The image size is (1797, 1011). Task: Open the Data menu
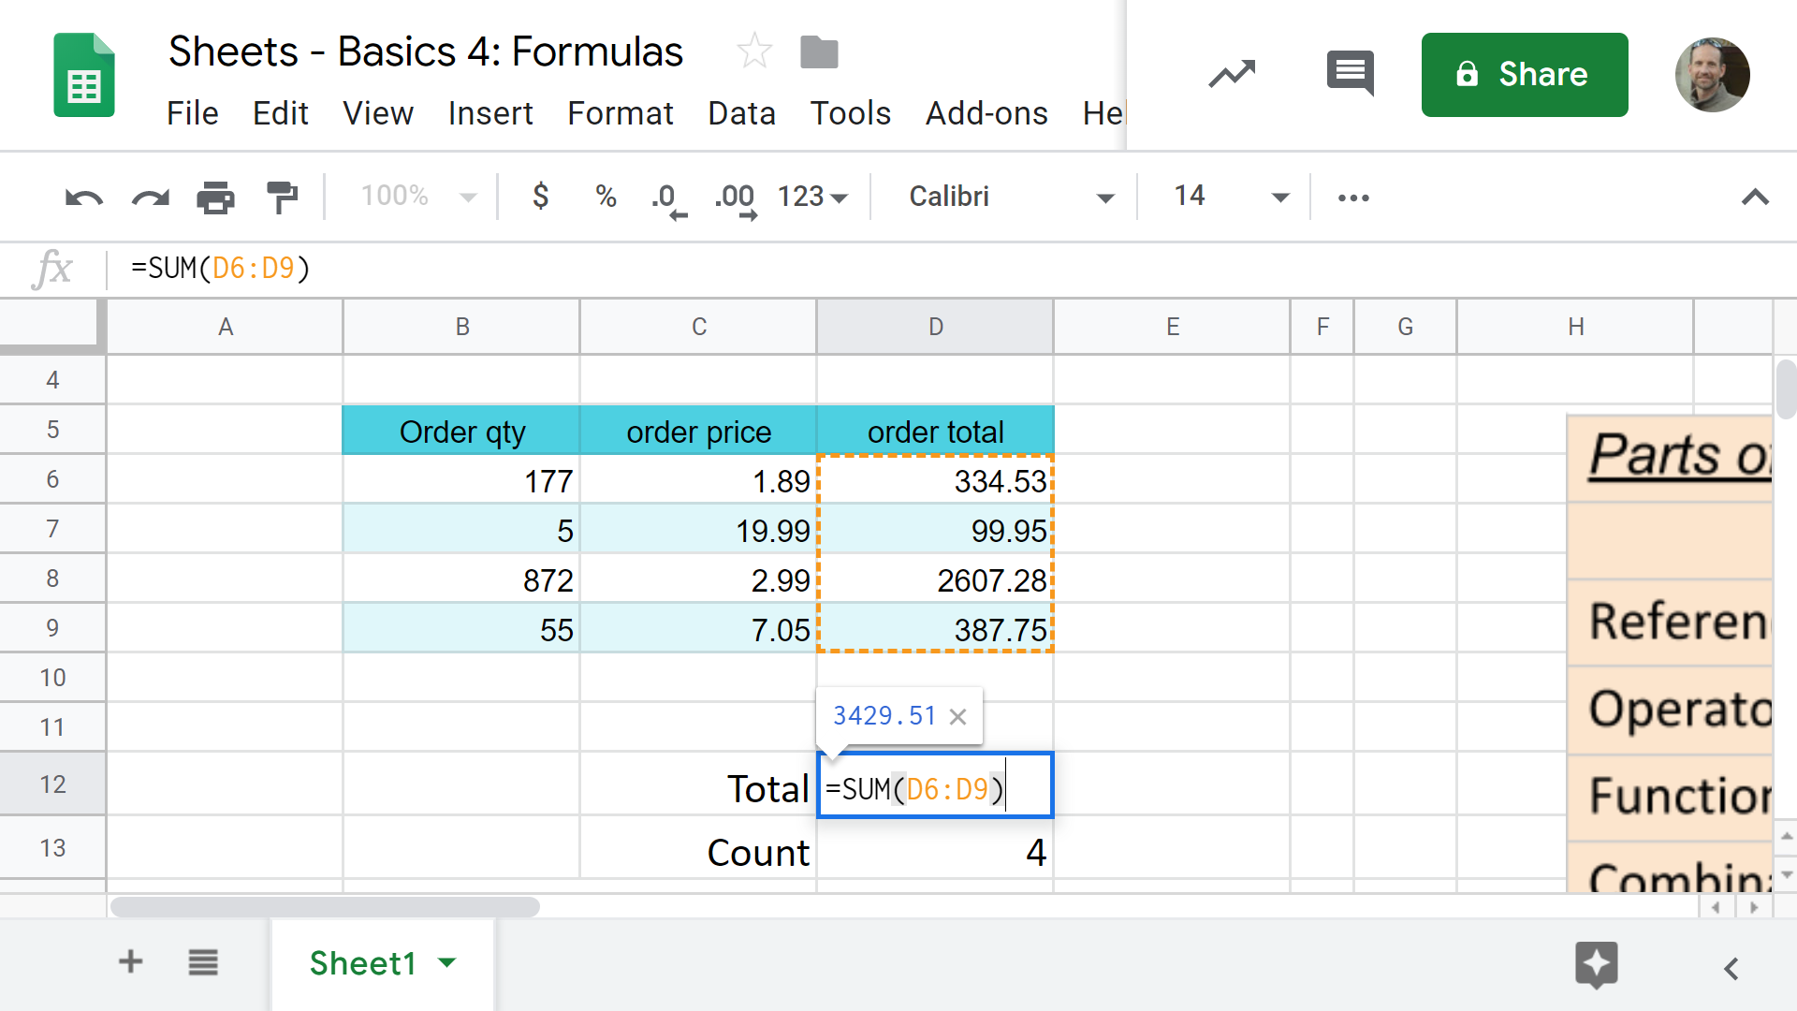point(741,113)
